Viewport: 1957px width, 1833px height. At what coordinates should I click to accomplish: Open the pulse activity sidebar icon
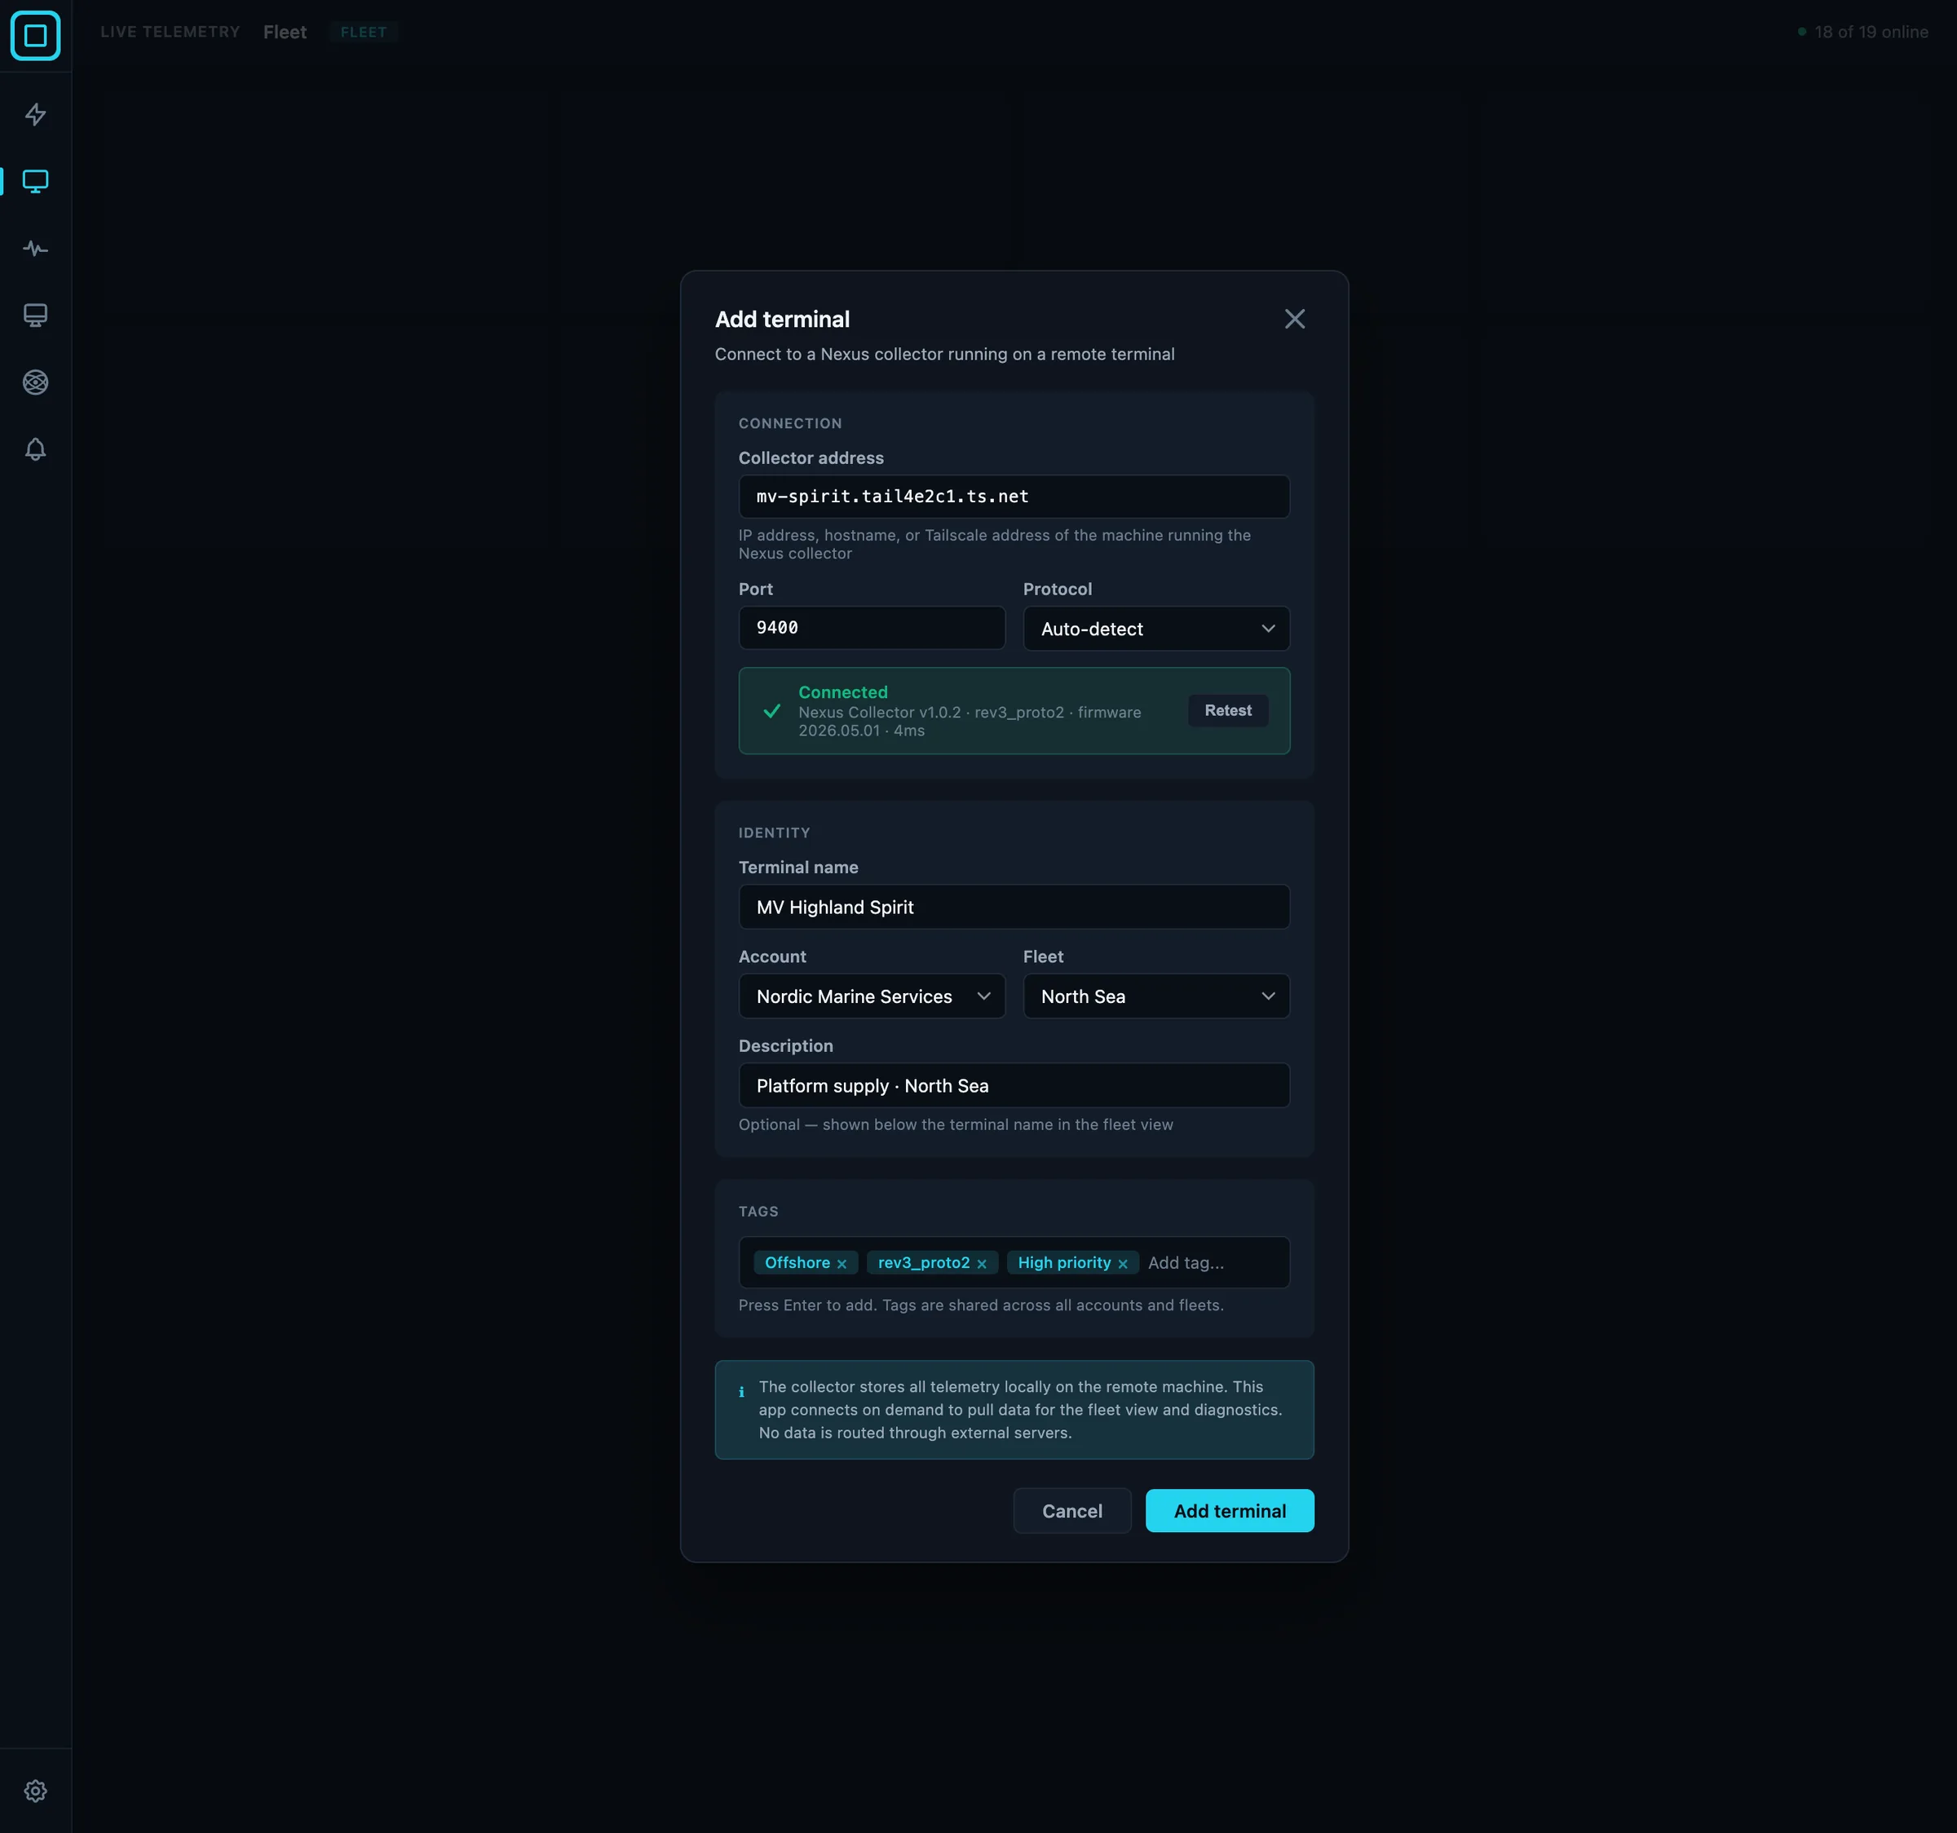click(x=35, y=248)
